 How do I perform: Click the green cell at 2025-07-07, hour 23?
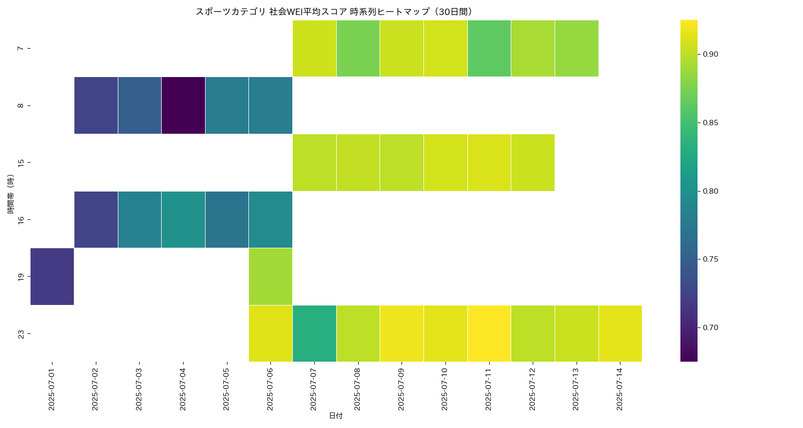[x=314, y=333]
